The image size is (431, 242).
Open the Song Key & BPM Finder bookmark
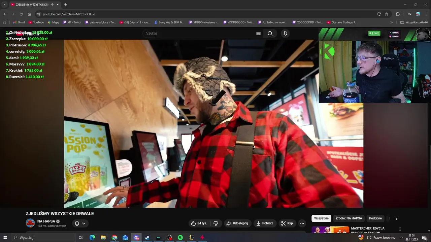tap(169, 23)
